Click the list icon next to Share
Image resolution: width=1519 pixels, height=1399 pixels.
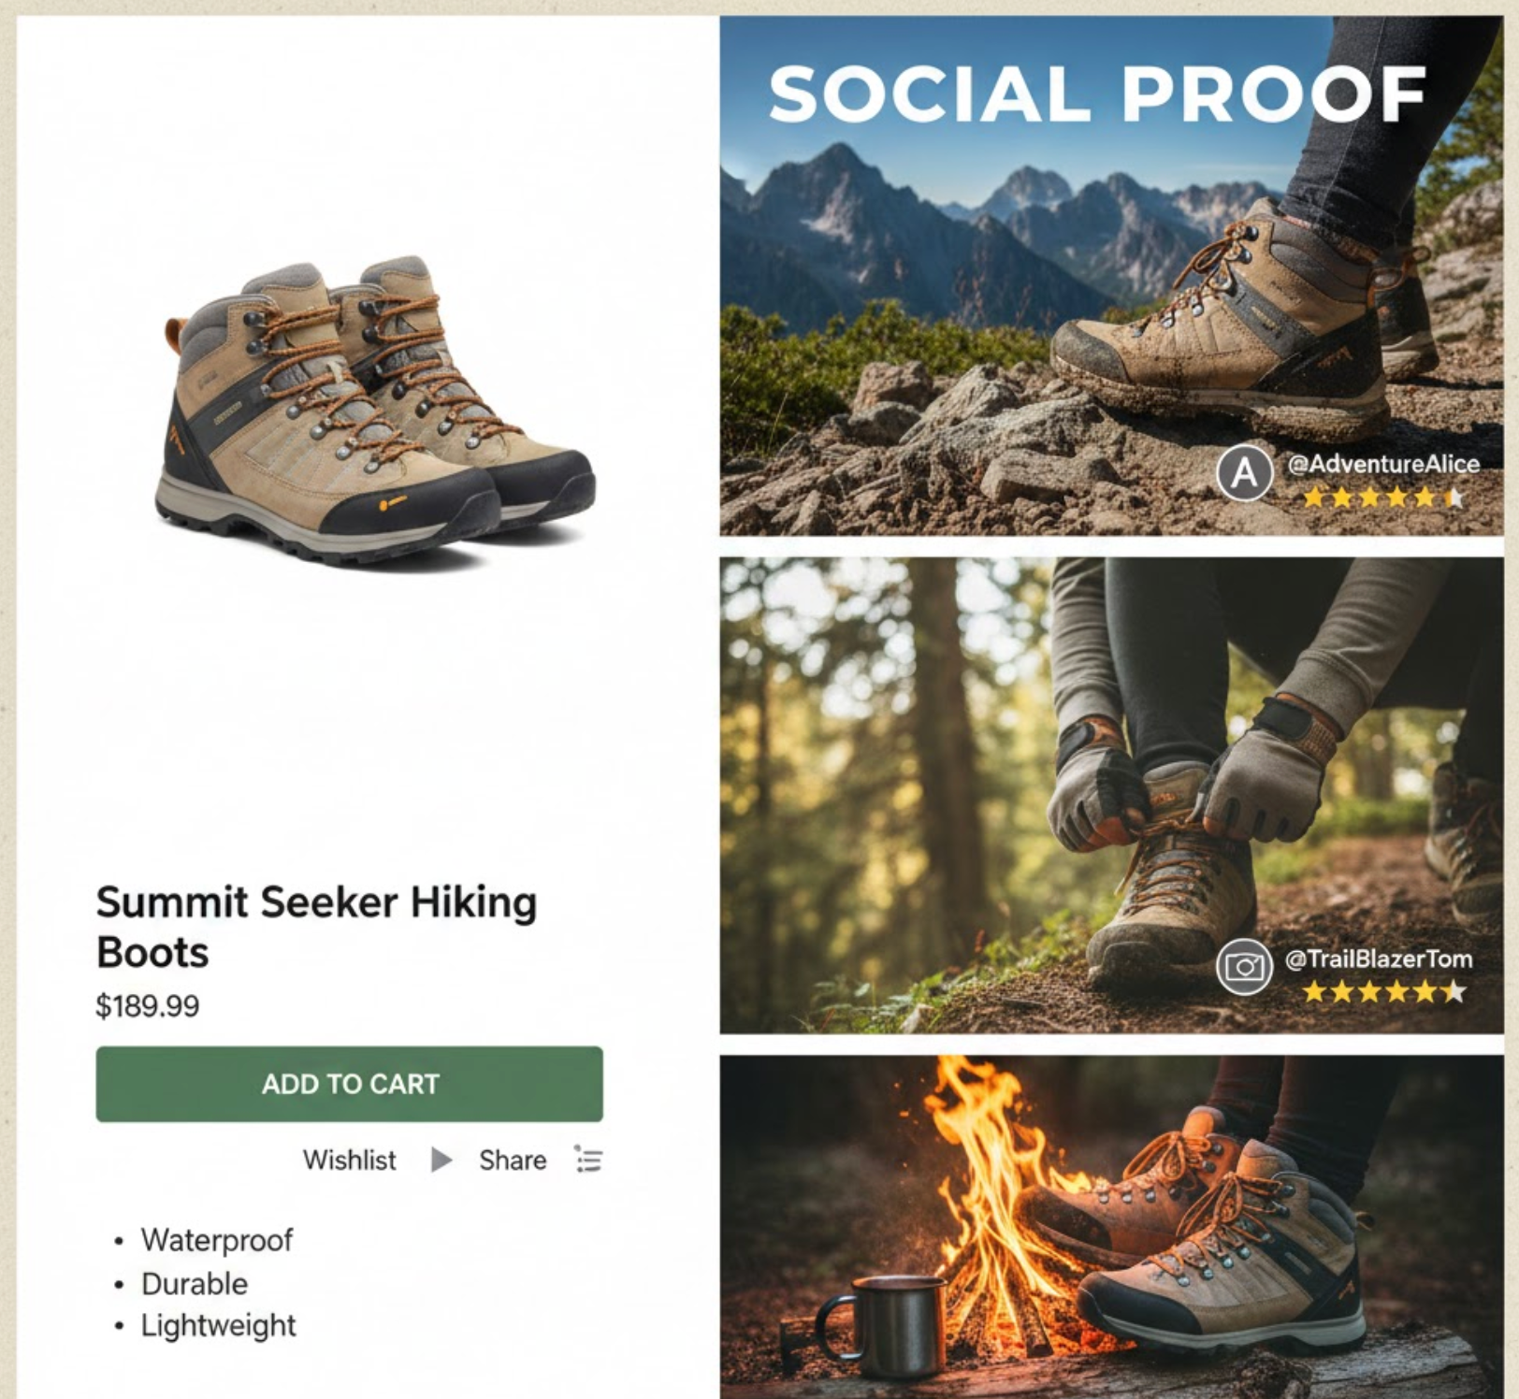(588, 1160)
